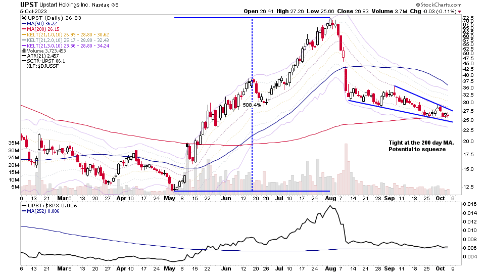This screenshot has width=485, height=273.
Task: Click the Upstart Holdings Inc. company name
Action: [65, 5]
